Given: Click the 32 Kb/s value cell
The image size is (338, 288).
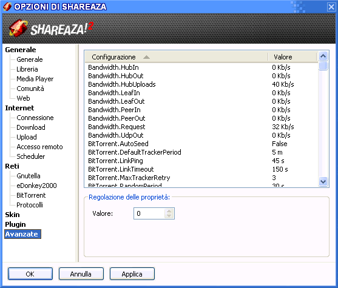Looking at the screenshot, I should point(283,127).
